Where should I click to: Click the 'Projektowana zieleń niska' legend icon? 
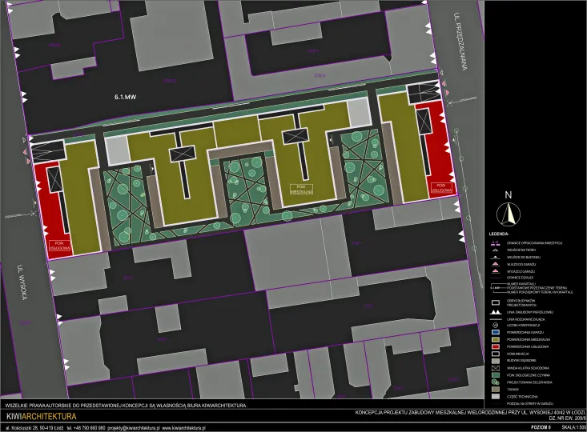(x=495, y=382)
